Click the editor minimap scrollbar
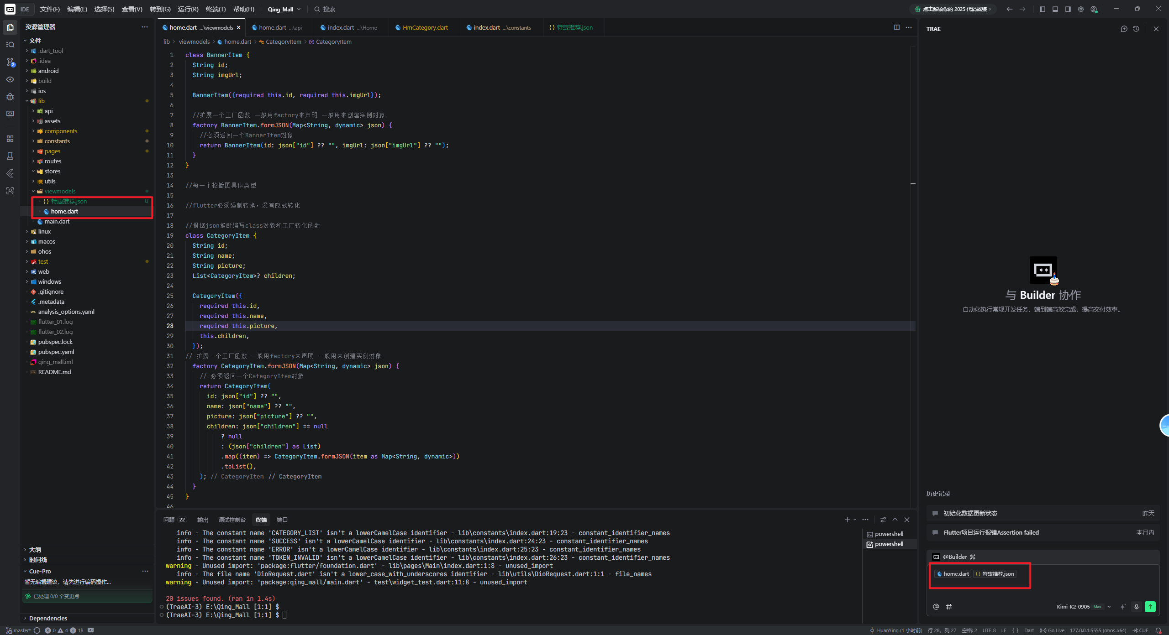1169x635 pixels. tap(913, 183)
